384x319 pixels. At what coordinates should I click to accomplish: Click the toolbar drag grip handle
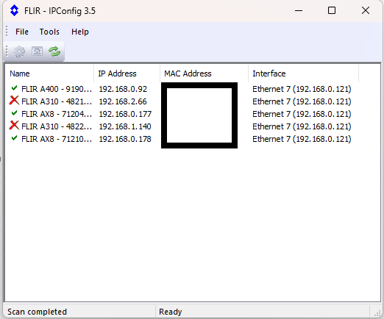click(x=7, y=51)
